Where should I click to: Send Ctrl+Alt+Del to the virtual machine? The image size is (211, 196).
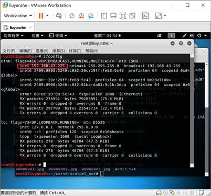click(x=59, y=16)
